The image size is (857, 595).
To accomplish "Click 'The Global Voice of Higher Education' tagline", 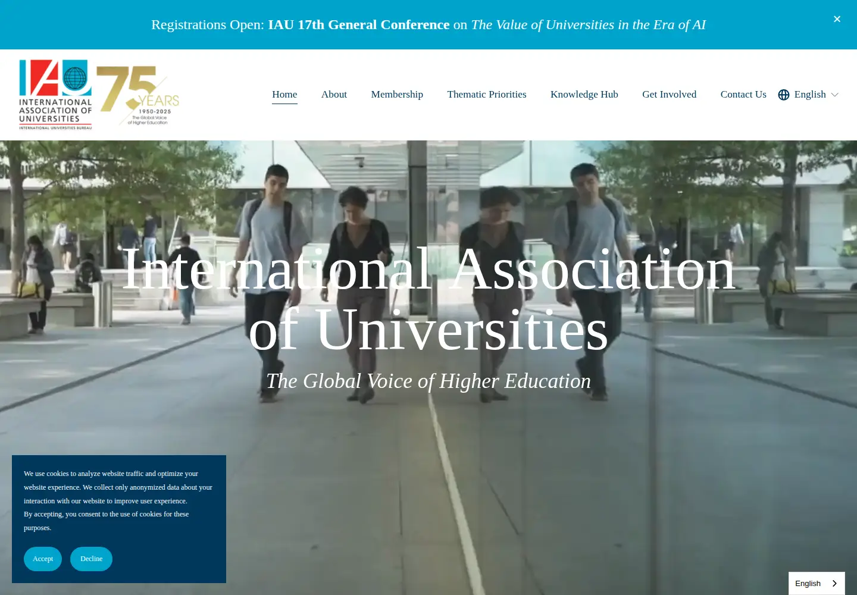I will [x=428, y=381].
